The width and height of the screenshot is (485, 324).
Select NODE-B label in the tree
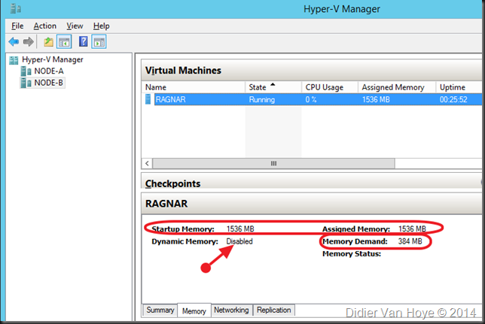click(48, 83)
